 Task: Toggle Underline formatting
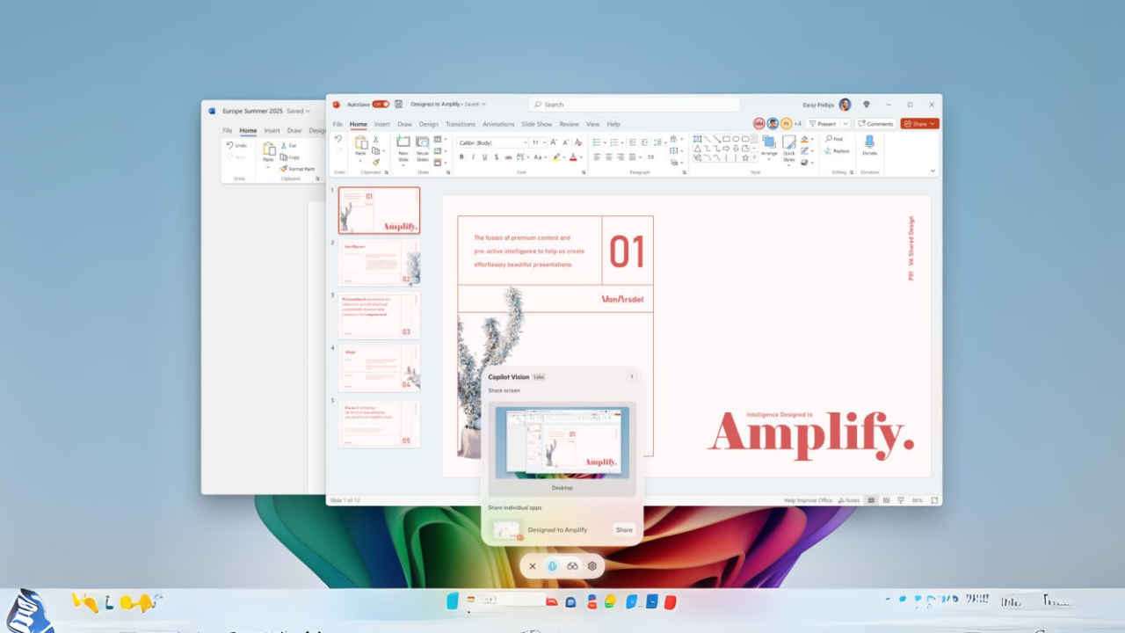point(484,157)
